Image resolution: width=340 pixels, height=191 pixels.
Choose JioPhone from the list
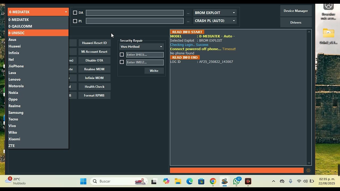(x=38, y=66)
